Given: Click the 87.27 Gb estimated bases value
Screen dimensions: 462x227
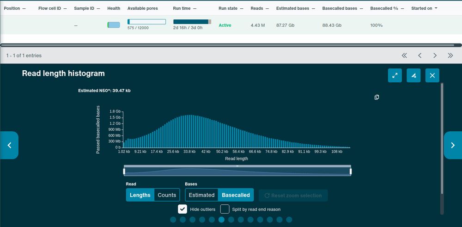Looking at the screenshot, I should [285, 25].
